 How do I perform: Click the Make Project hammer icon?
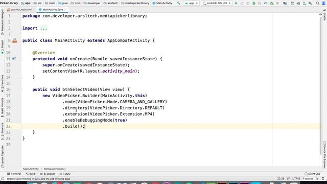(x=178, y=3)
